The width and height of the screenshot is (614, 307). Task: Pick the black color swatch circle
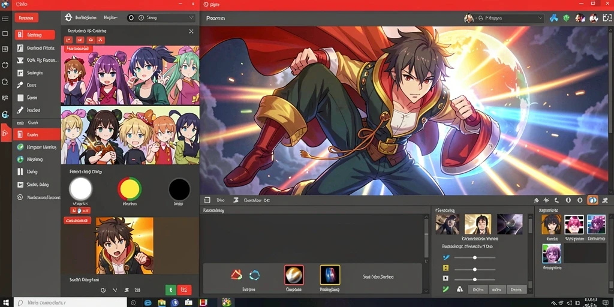pos(179,189)
